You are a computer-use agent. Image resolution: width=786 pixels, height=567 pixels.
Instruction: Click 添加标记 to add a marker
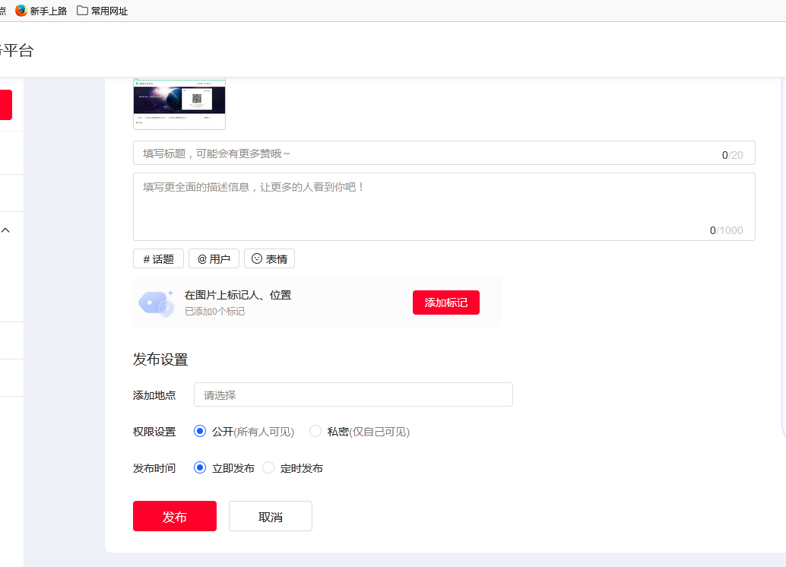point(445,302)
